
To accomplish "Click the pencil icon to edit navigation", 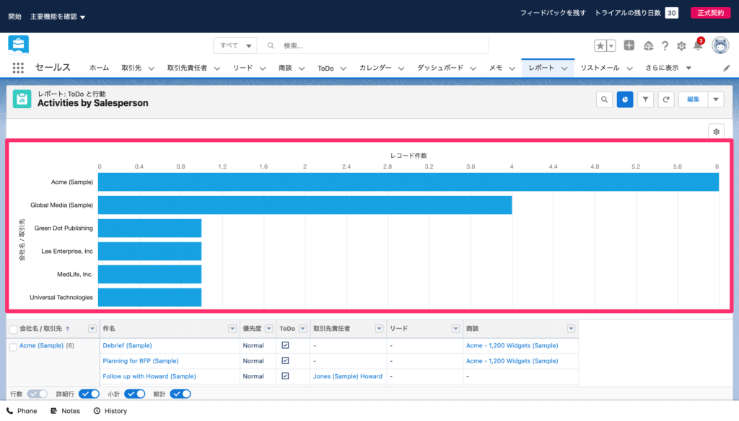I will point(726,68).
